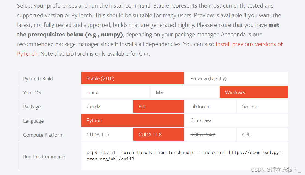The image size is (305, 175).
Task: Pick Mac as the operating system
Action: [x=185, y=92]
